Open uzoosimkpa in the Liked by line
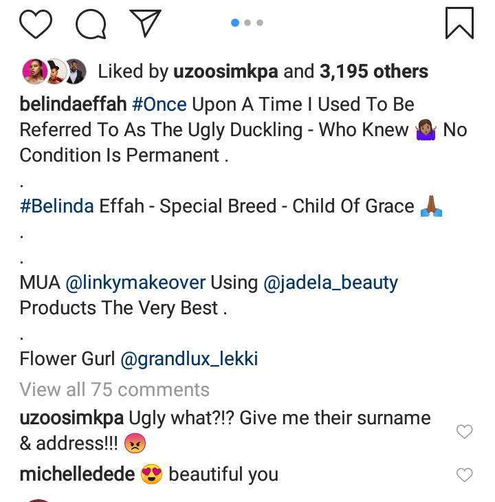This screenshot has height=502, width=495. (x=227, y=72)
